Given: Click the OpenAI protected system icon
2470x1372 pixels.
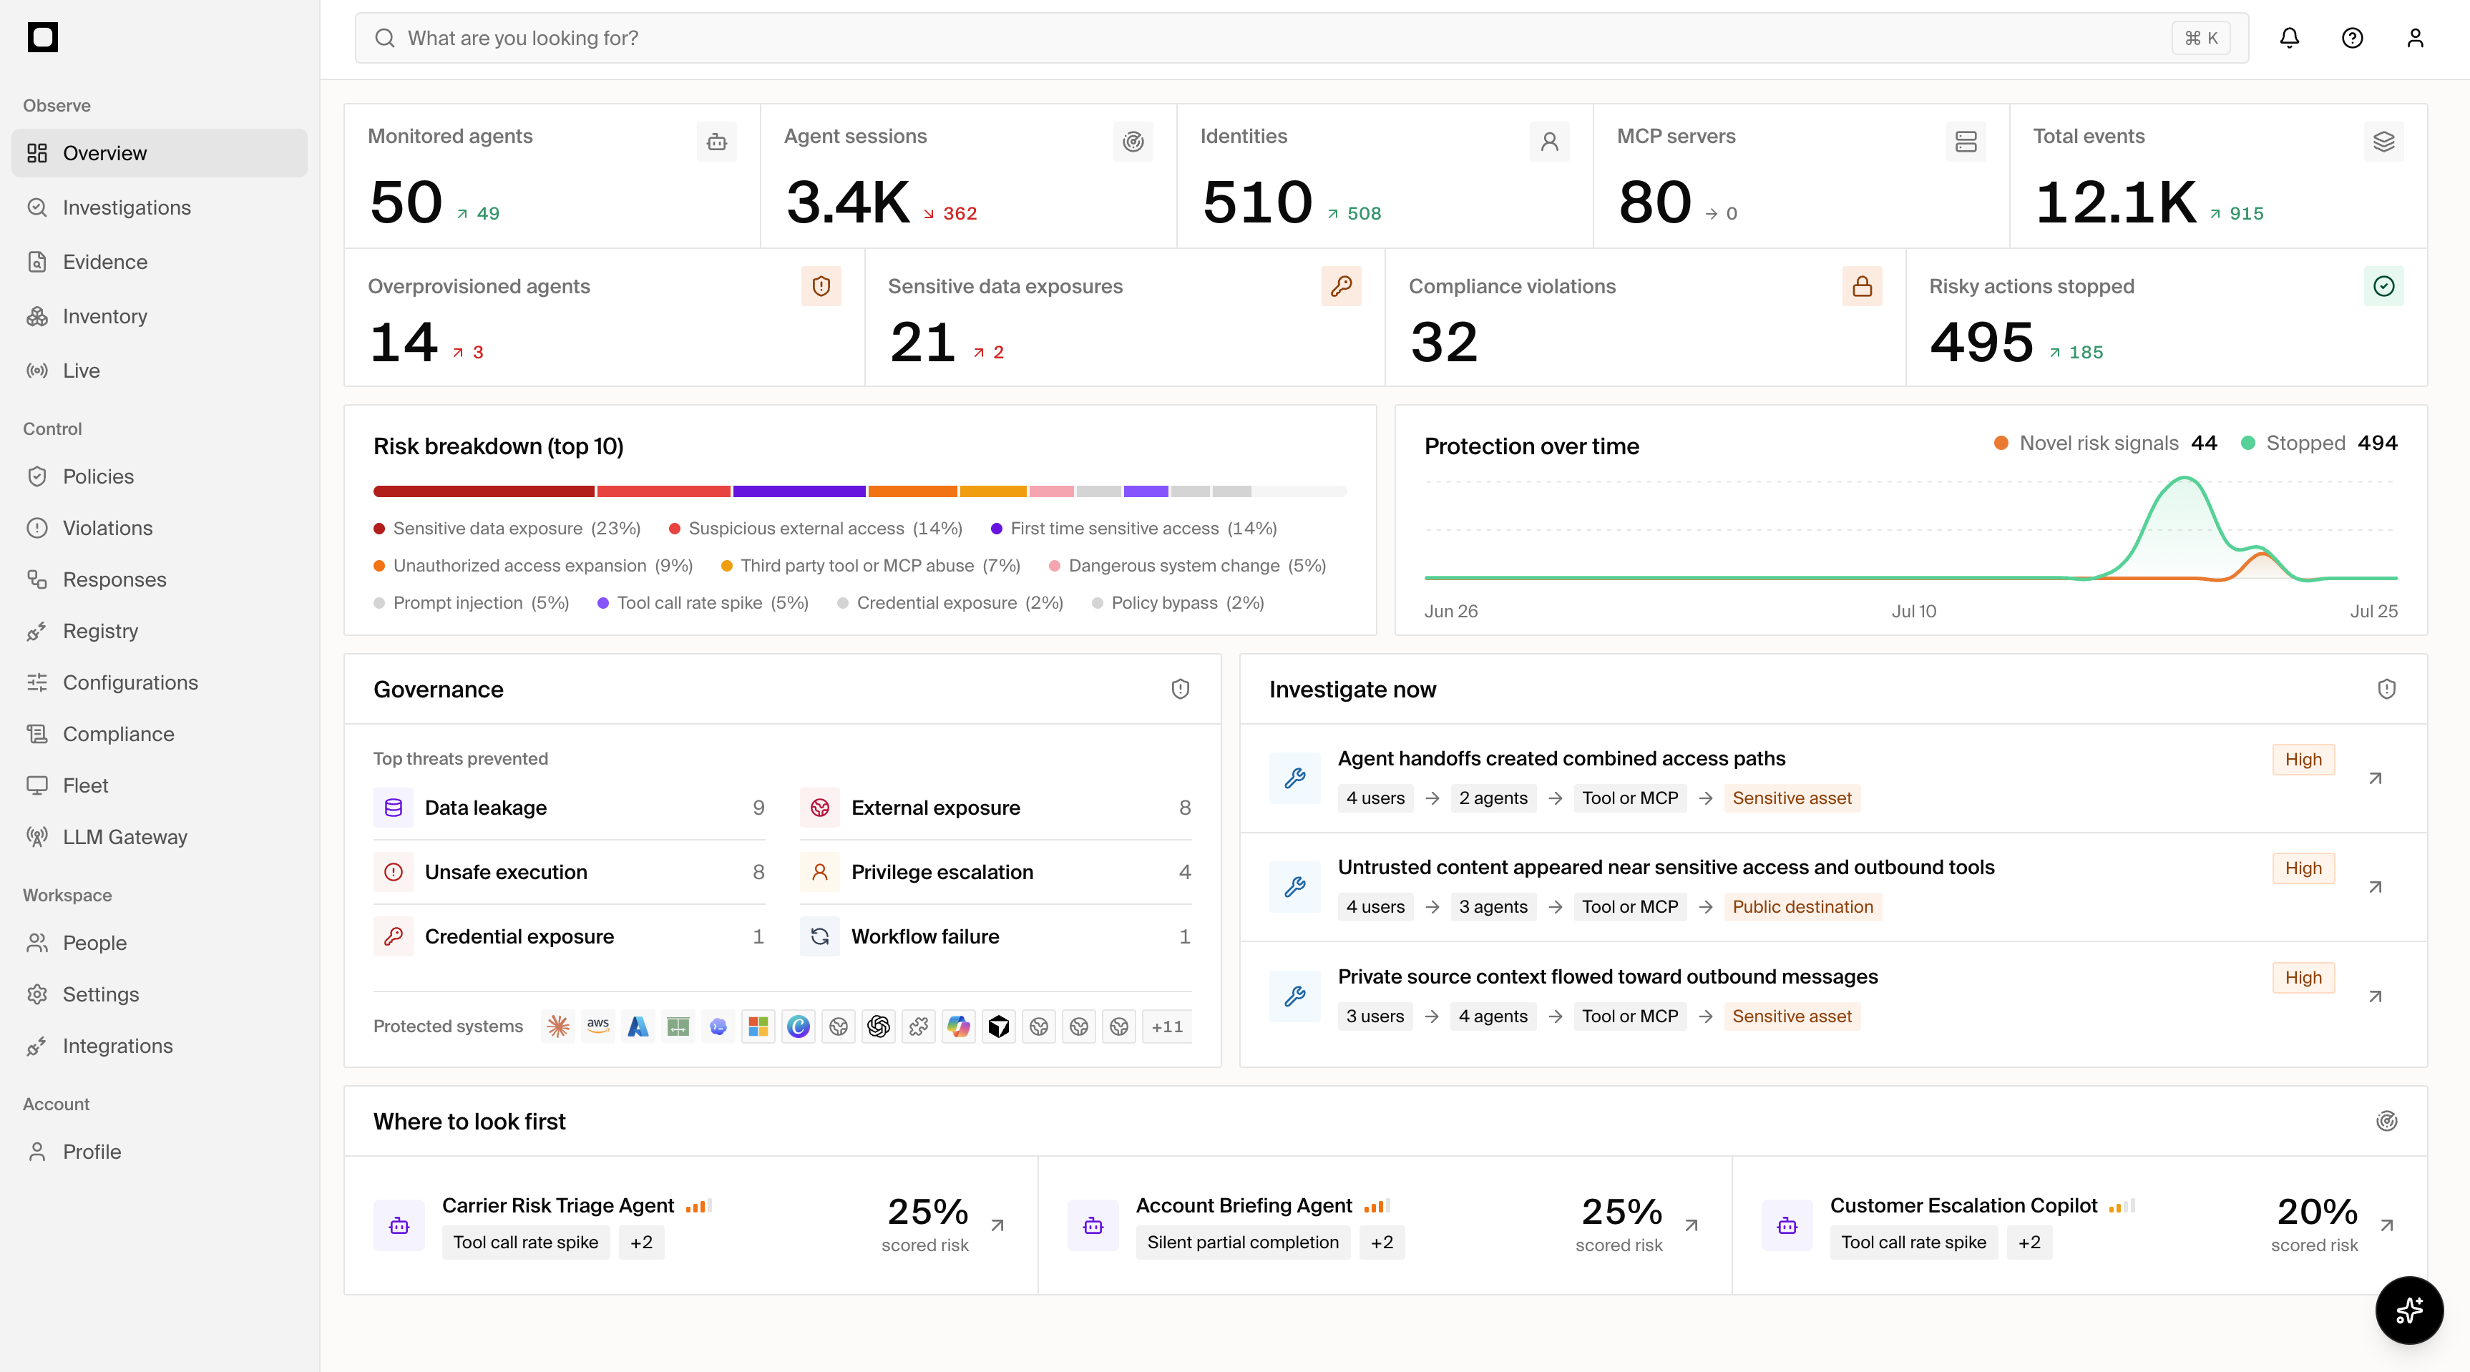Looking at the screenshot, I should click(x=878, y=1026).
